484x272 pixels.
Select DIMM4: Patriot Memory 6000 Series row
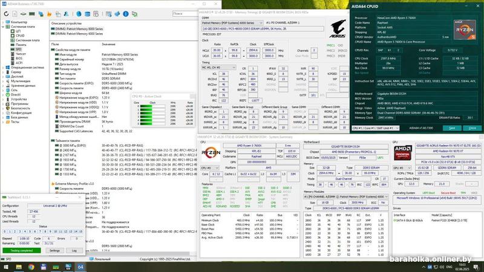pos(79,33)
